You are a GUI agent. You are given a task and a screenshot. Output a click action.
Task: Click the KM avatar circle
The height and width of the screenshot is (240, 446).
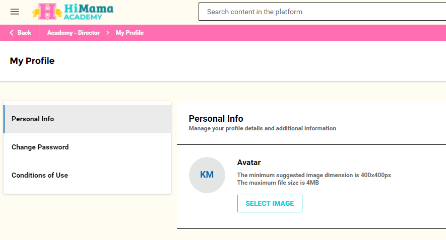click(x=207, y=175)
